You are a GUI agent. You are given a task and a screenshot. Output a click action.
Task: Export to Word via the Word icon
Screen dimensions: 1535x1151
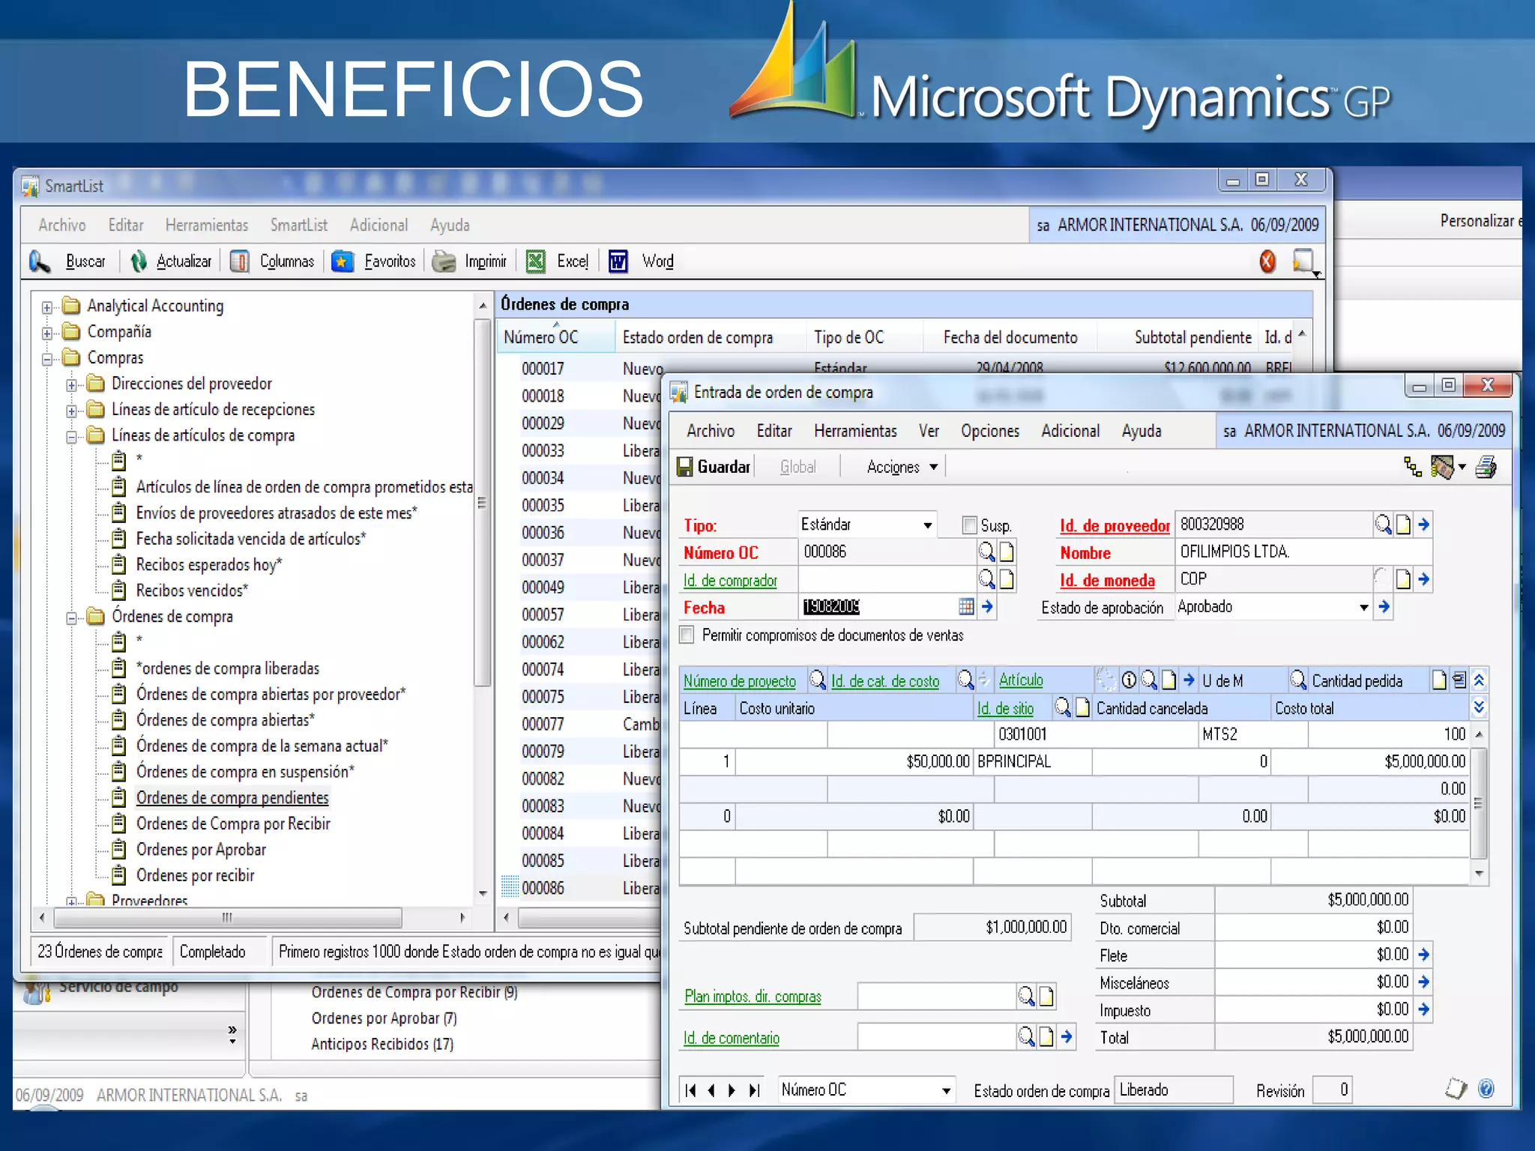[x=618, y=261]
